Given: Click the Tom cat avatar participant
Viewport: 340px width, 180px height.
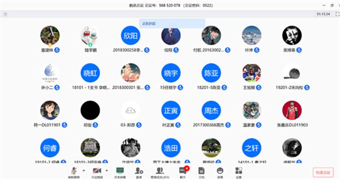Looking at the screenshot, I should (252, 111).
